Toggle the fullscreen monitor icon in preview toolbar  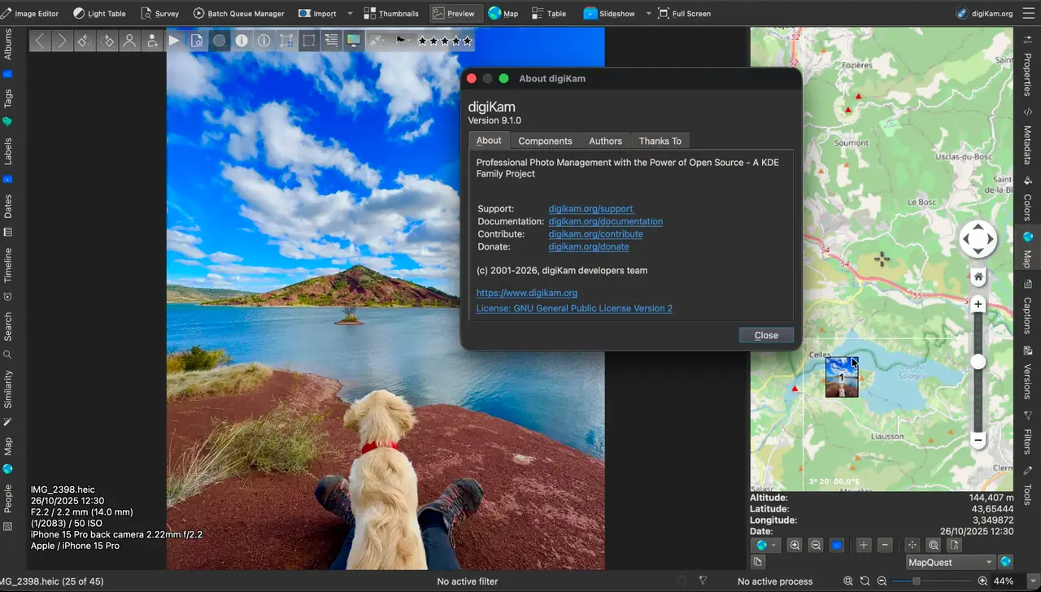[353, 41]
